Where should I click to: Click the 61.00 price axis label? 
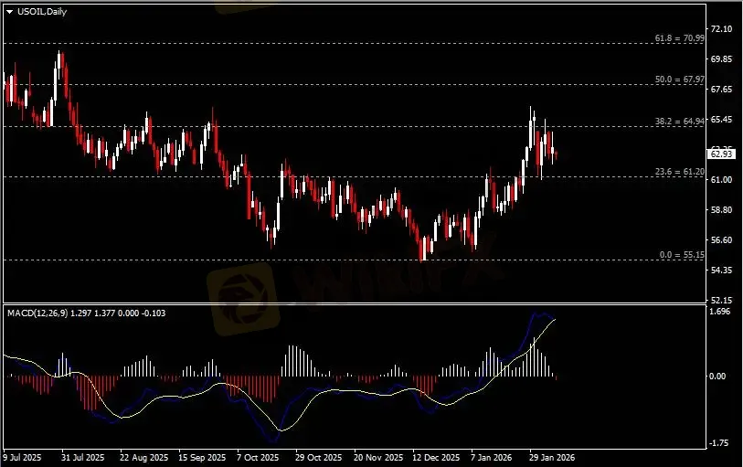[721, 179]
